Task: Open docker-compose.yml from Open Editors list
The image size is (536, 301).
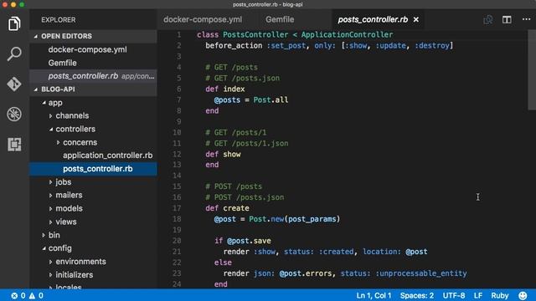Action: pyautogui.click(x=87, y=49)
